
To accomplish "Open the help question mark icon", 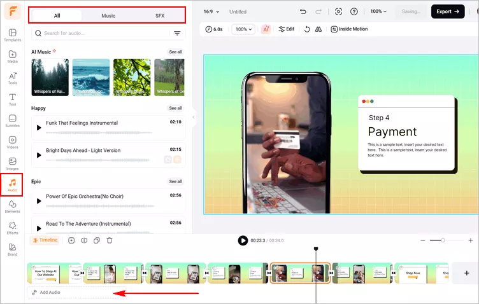I will [354, 11].
